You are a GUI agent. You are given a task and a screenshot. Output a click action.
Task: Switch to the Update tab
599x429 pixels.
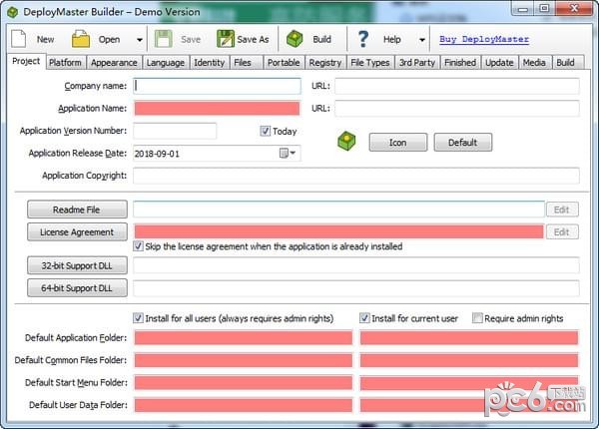point(499,63)
